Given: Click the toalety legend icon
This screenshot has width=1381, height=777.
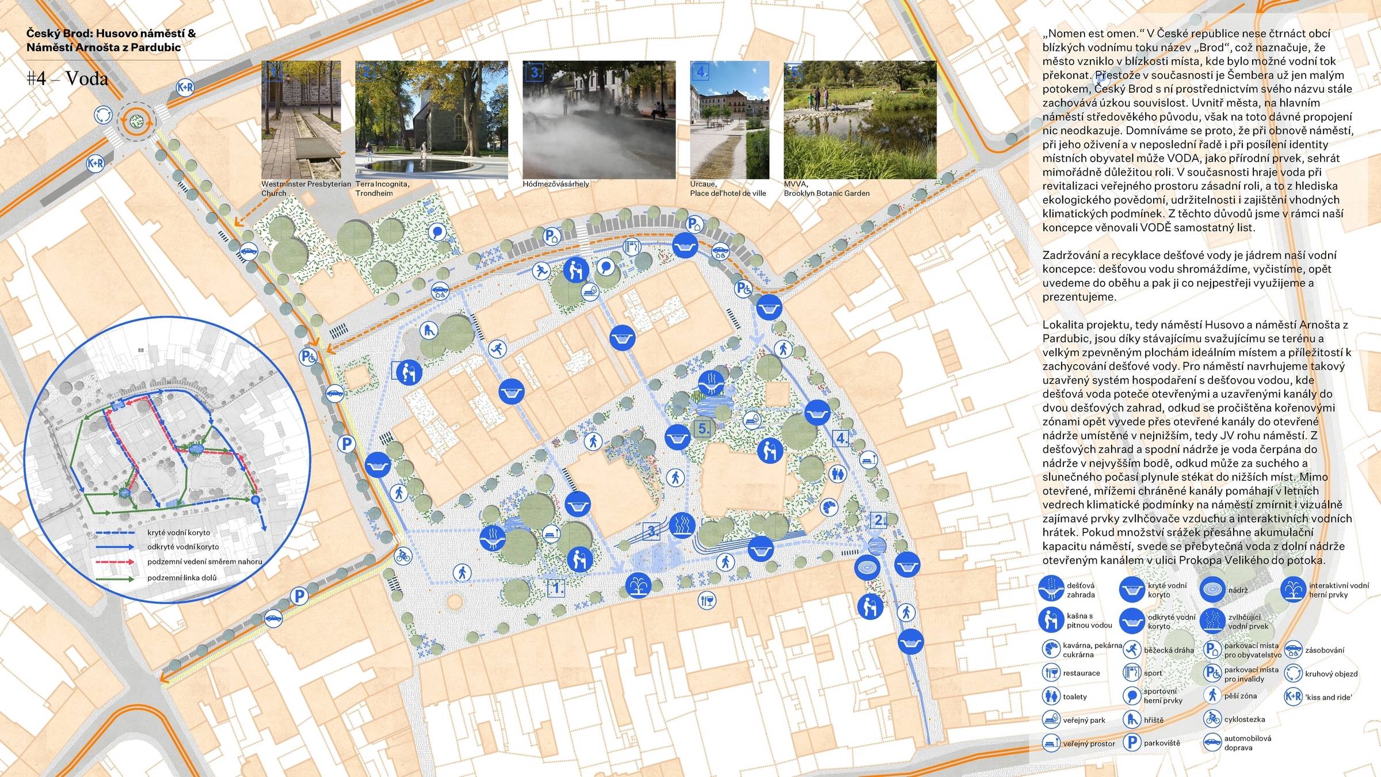Looking at the screenshot, I should coord(1051,696).
